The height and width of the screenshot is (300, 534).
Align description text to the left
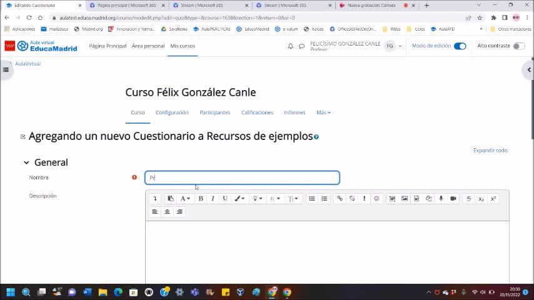coord(155,212)
